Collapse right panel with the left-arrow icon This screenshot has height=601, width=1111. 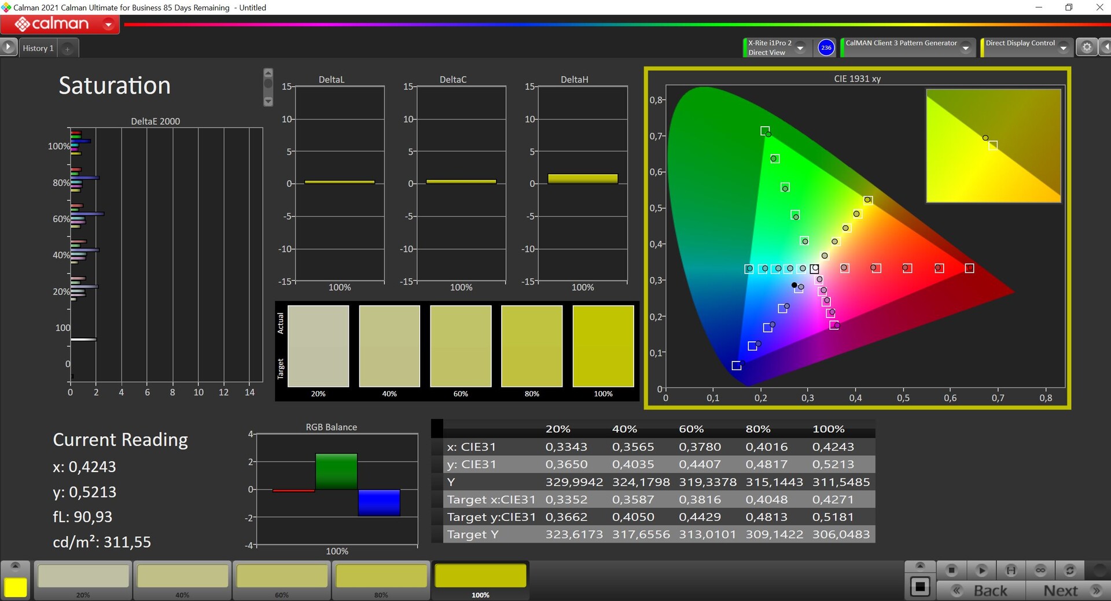(1106, 47)
